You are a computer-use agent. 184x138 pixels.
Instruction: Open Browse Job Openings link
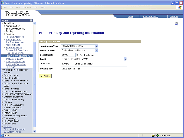pyautogui.click(x=17, y=50)
